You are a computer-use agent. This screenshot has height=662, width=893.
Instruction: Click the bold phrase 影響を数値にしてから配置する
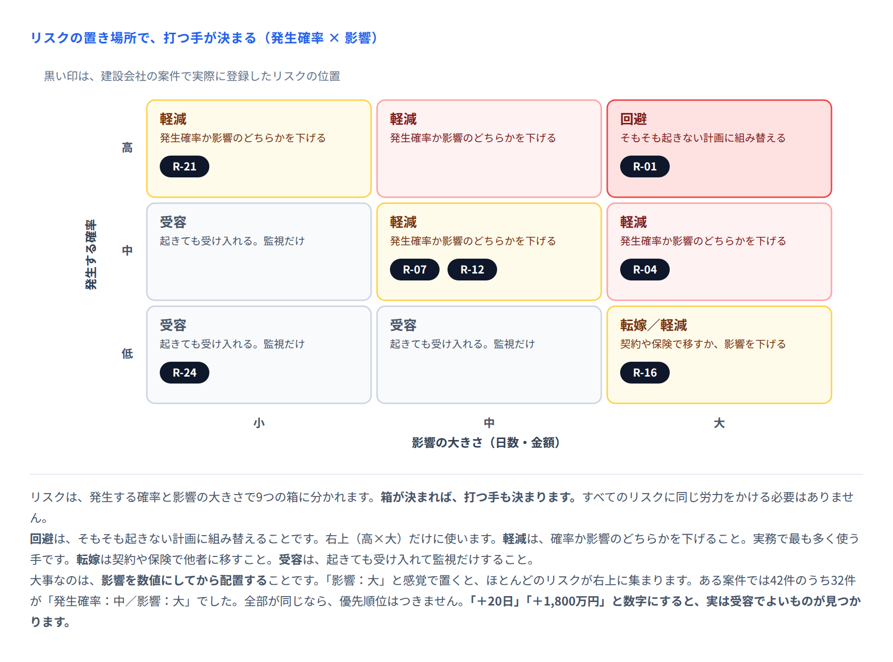tap(185, 580)
